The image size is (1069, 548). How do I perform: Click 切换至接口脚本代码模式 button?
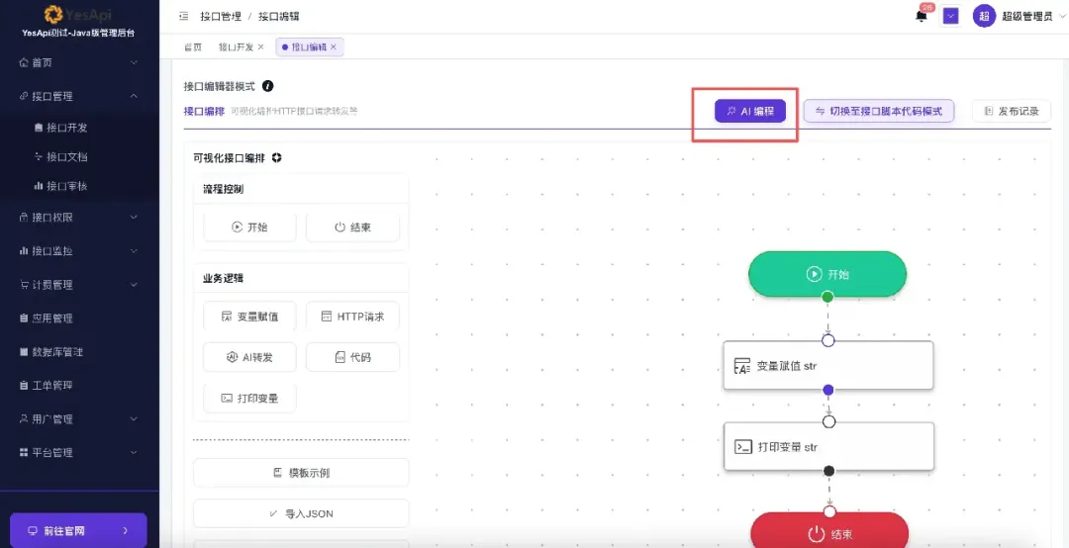878,111
